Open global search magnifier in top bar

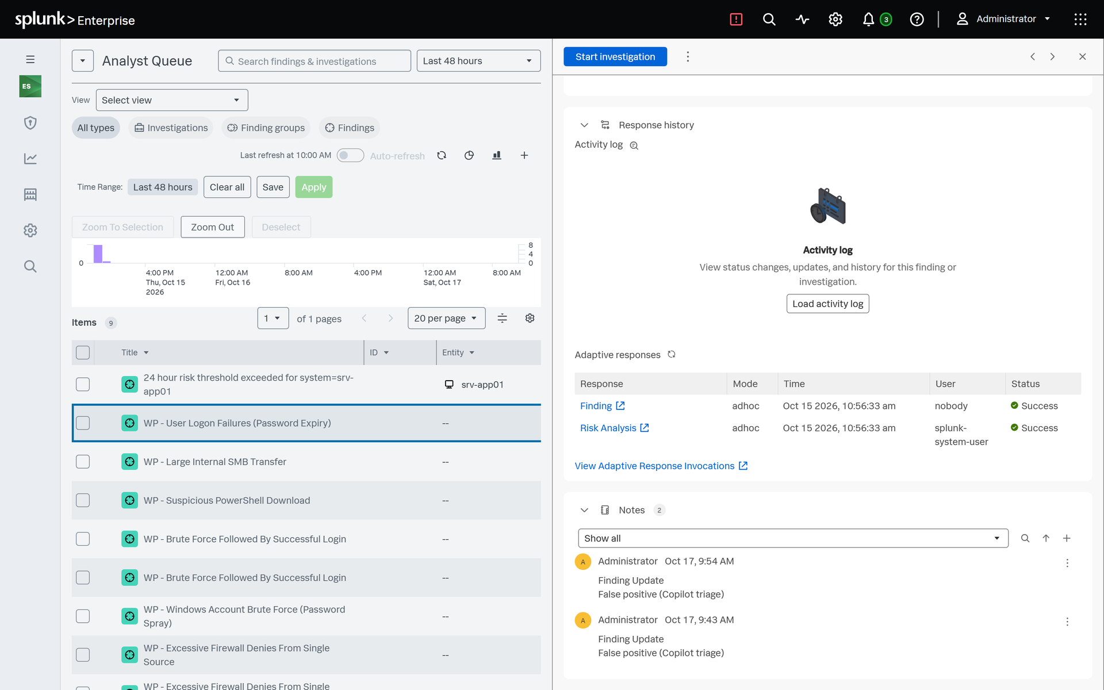pyautogui.click(x=769, y=20)
